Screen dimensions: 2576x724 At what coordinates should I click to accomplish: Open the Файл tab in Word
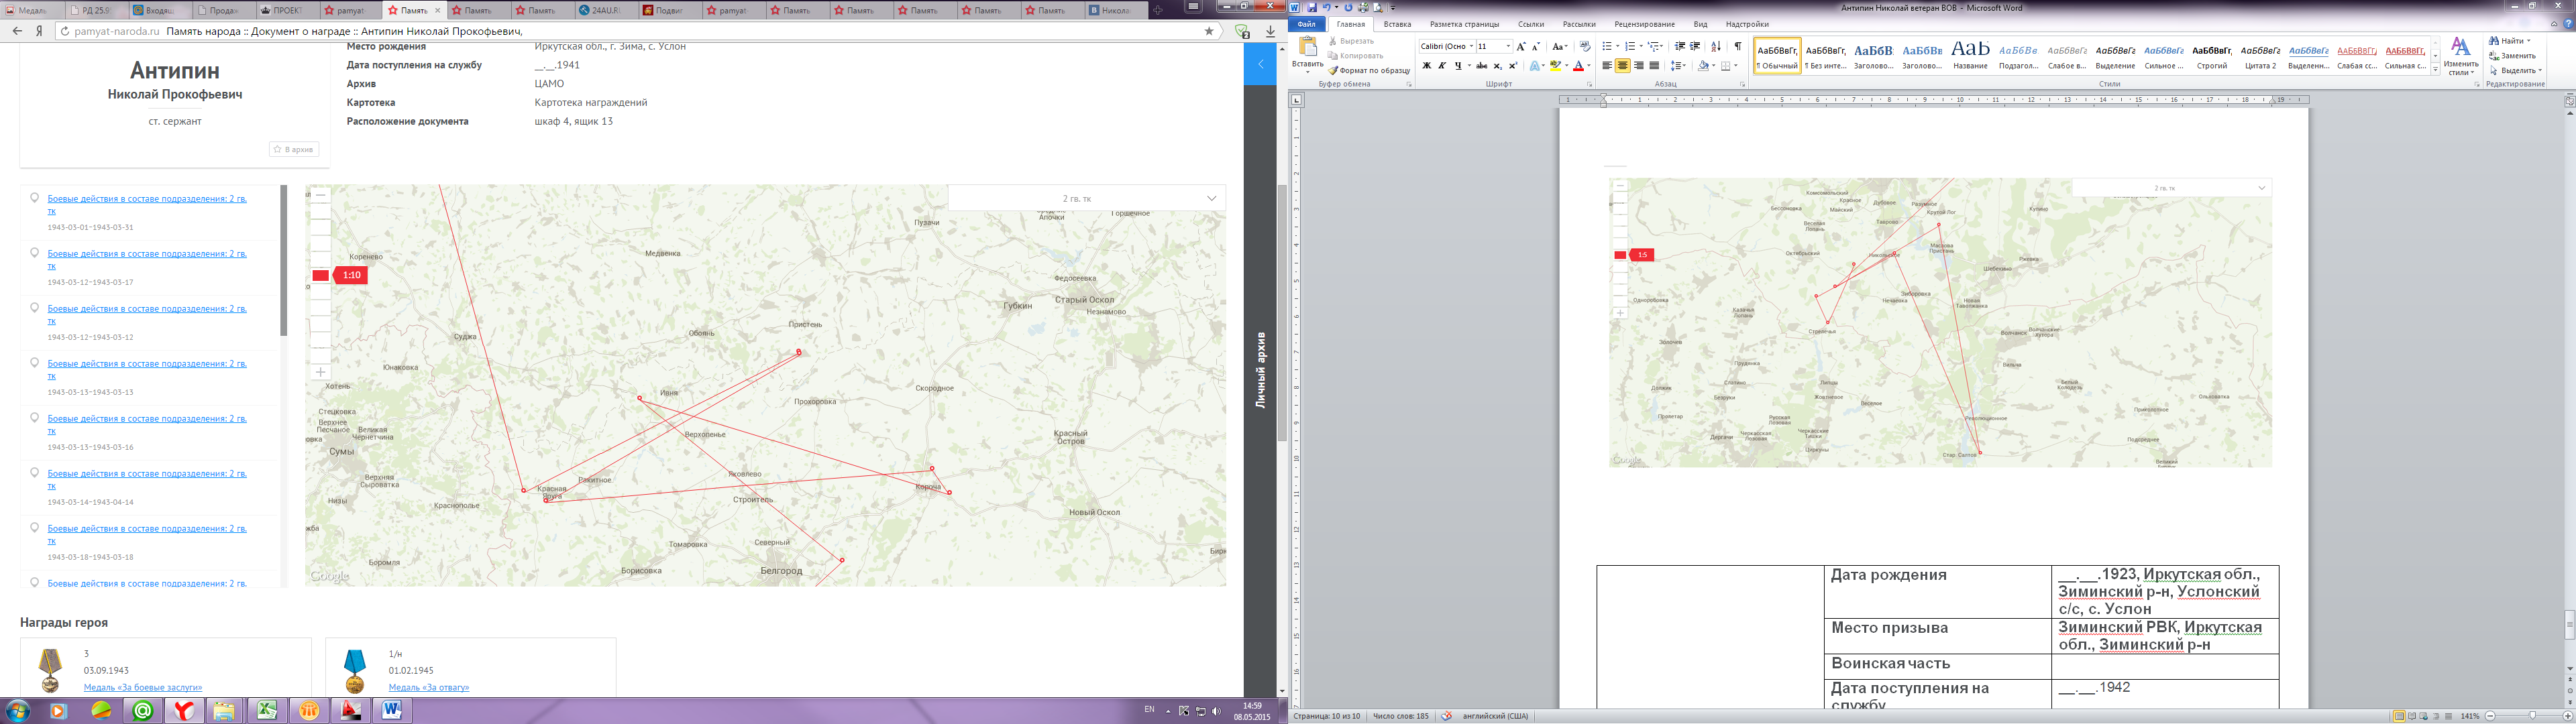pyautogui.click(x=1307, y=24)
